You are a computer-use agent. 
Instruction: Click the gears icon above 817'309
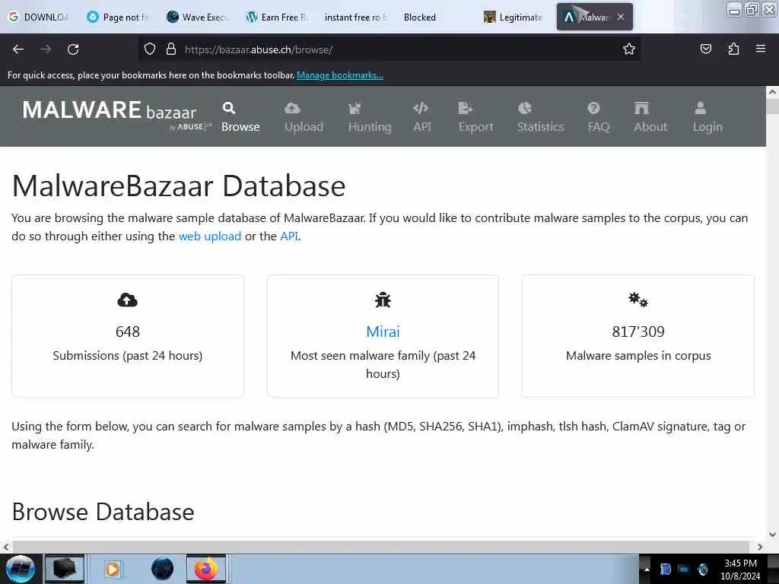coord(638,300)
